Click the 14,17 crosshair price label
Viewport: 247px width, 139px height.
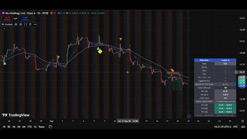coord(242,72)
